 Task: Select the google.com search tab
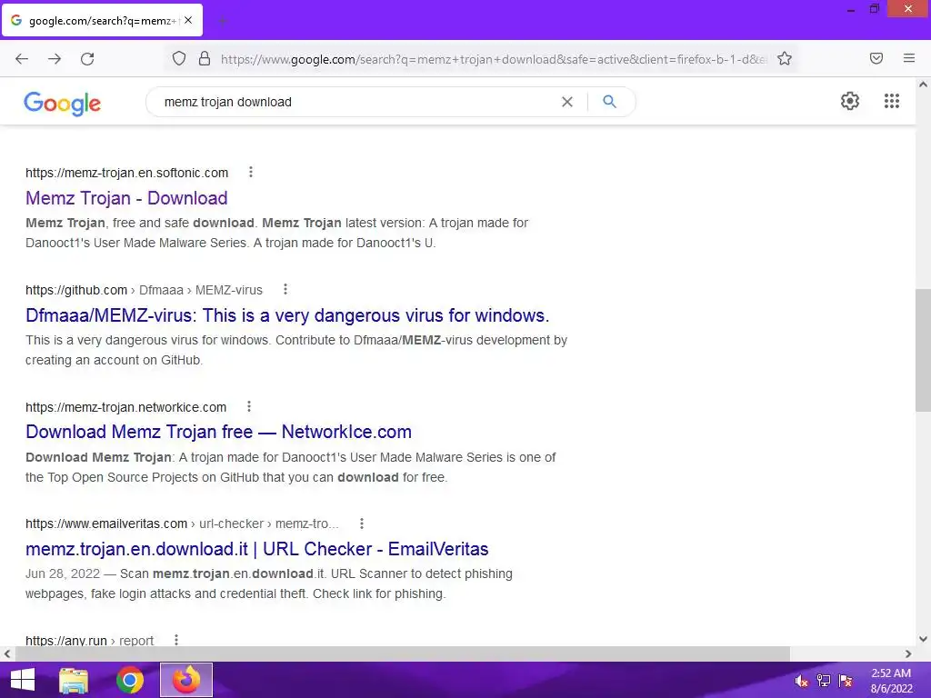(102, 20)
